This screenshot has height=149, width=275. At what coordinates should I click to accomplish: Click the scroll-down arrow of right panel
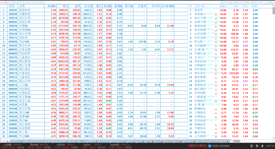tap(273, 138)
